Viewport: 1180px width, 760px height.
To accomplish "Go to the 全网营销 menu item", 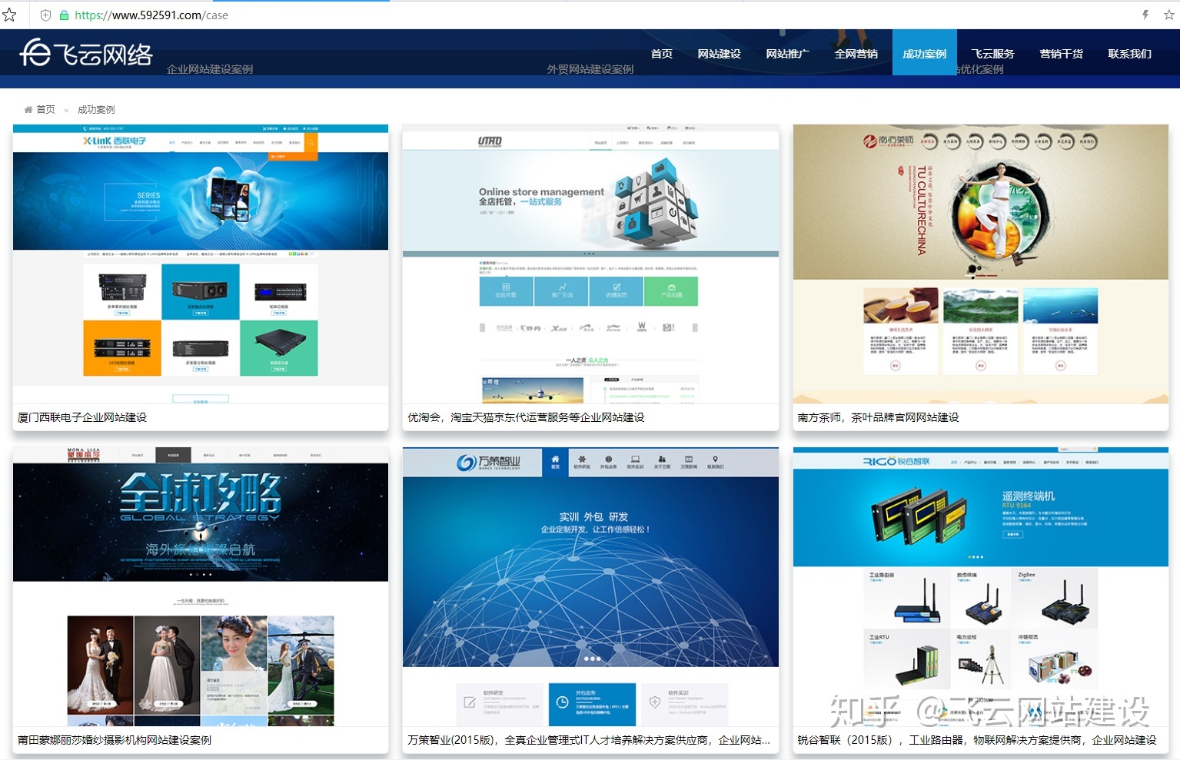I will click(856, 54).
